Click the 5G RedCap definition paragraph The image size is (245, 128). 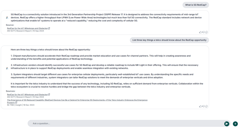coord(106,17)
